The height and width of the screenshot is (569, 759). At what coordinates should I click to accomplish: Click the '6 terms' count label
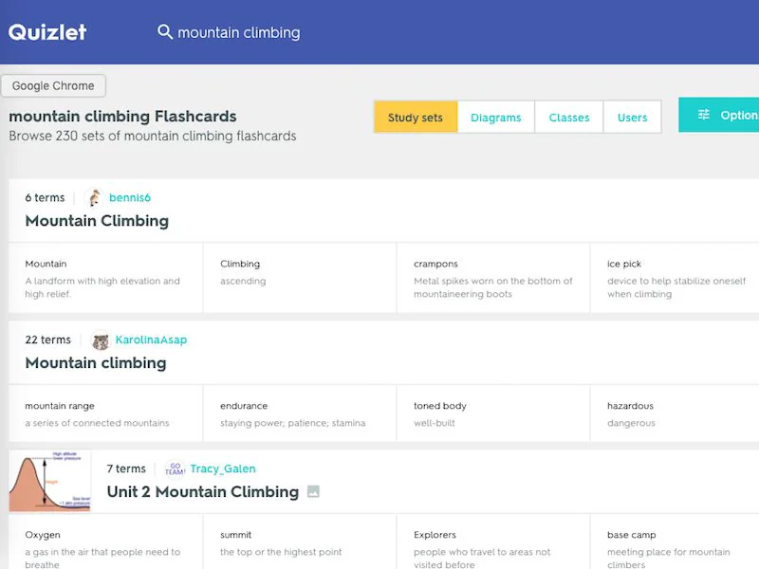[x=45, y=197]
